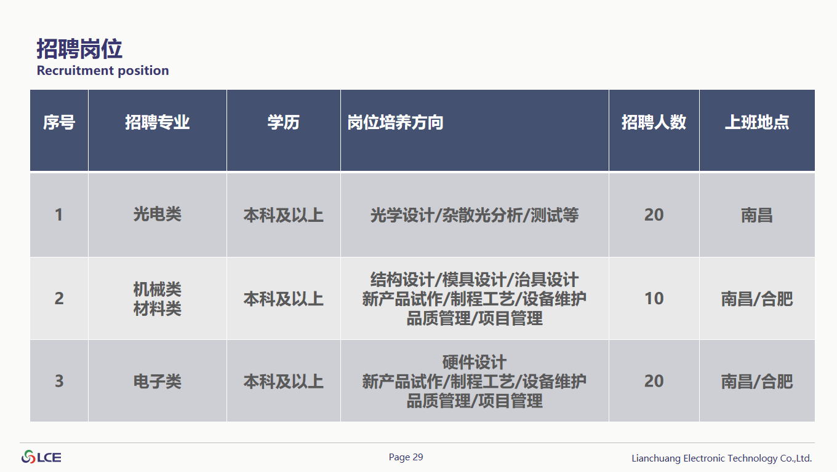Select the line 结构设计/模具设计/治具设计
The width and height of the screenshot is (837, 472).
pos(475,280)
